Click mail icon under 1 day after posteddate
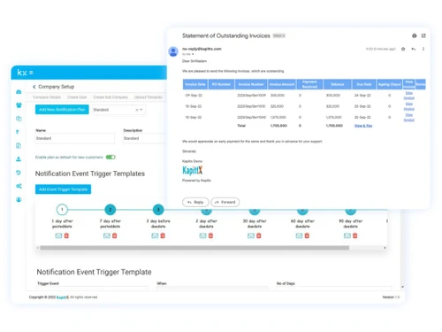 pos(58,235)
